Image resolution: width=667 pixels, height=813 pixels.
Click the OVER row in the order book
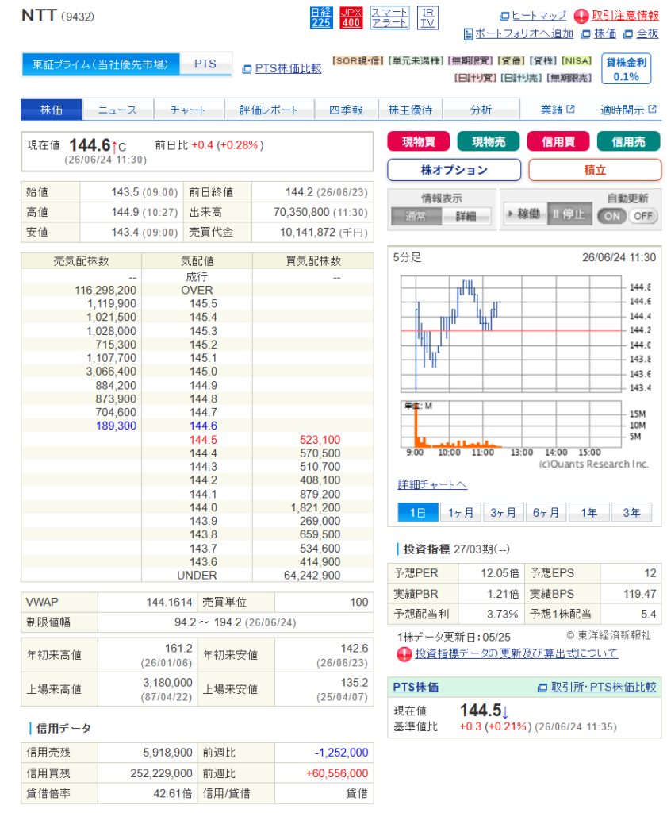click(197, 291)
